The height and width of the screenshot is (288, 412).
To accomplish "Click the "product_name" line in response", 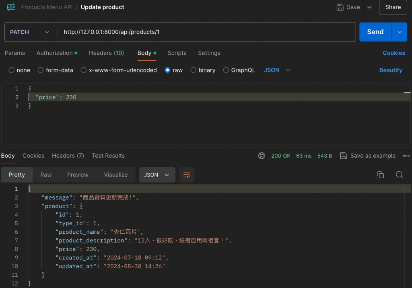I will pos(99,232).
